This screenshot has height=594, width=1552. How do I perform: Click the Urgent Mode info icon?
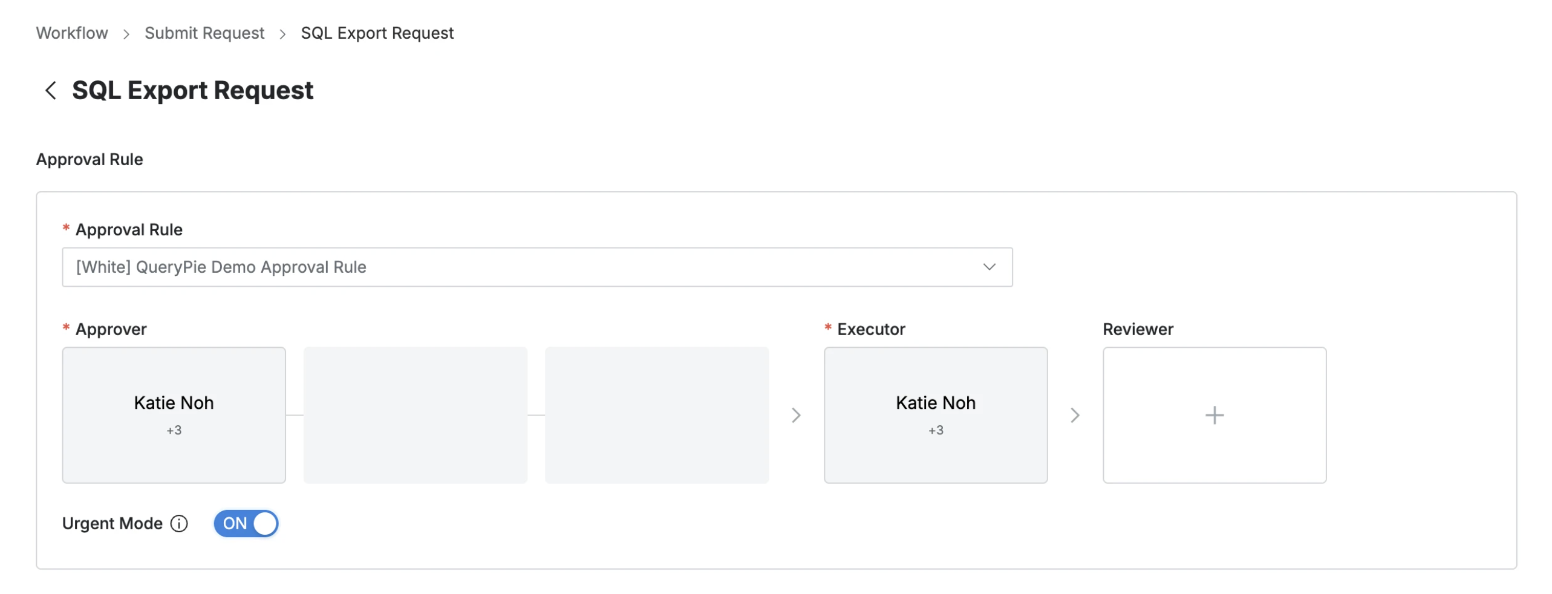click(x=179, y=523)
